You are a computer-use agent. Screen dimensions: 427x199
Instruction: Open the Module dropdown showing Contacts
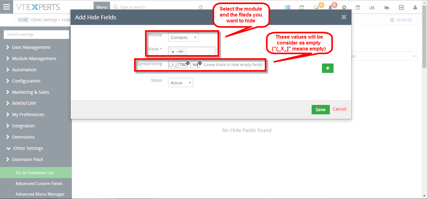(183, 37)
